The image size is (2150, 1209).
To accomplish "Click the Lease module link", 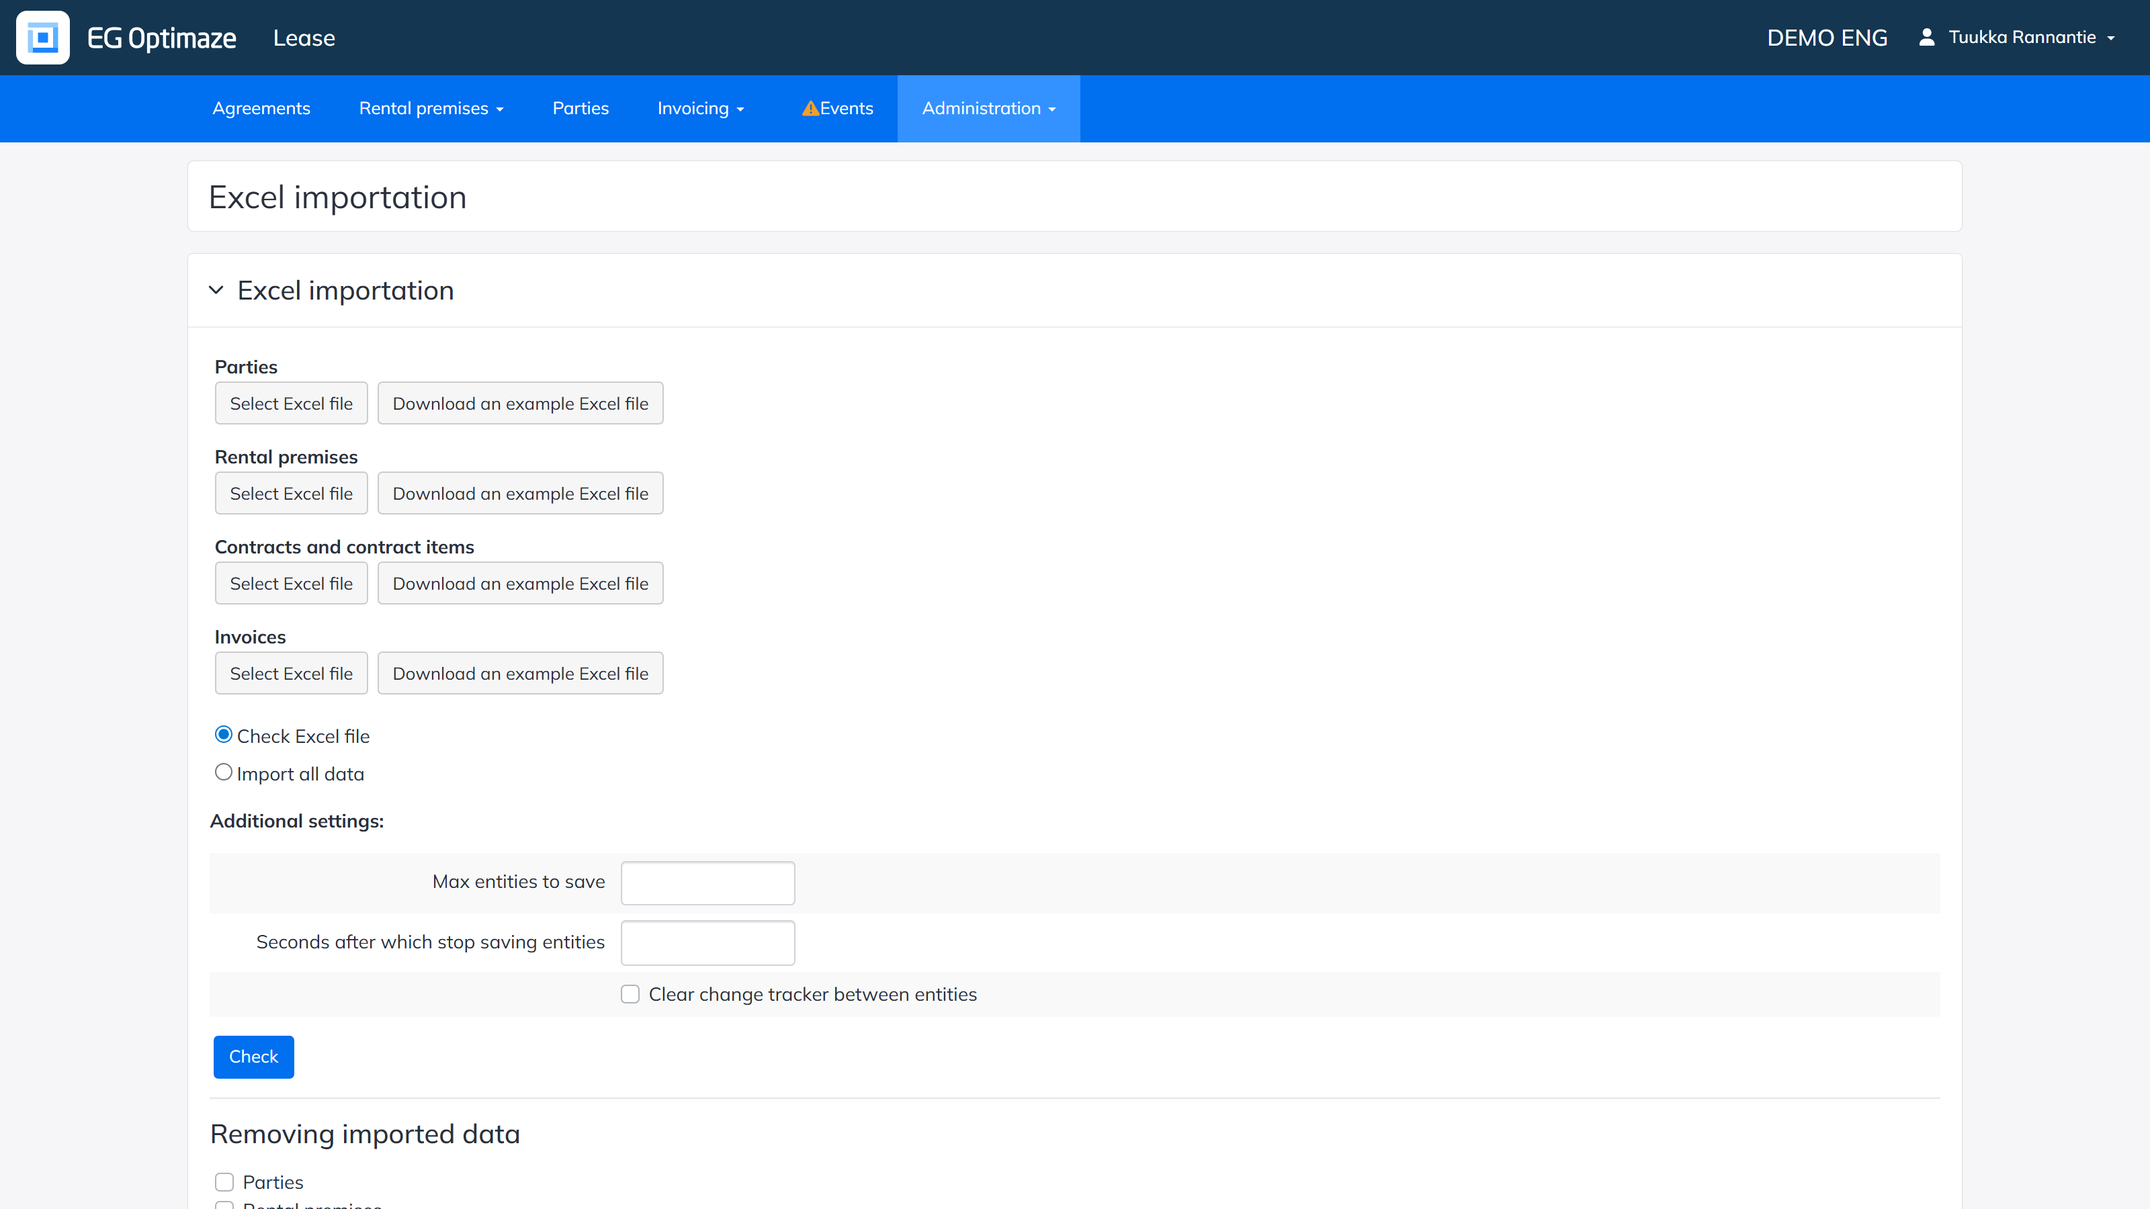I will click(304, 38).
